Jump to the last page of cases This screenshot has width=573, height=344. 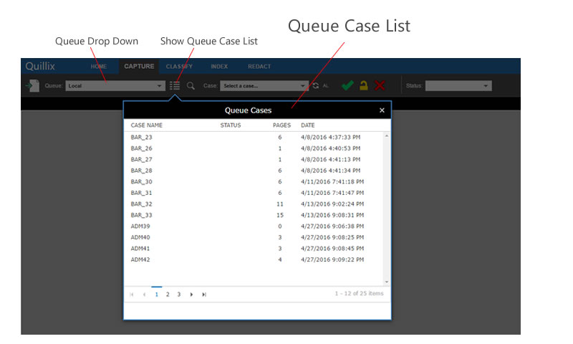click(x=204, y=294)
